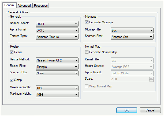Open the Resize Method dropdown

57,60
